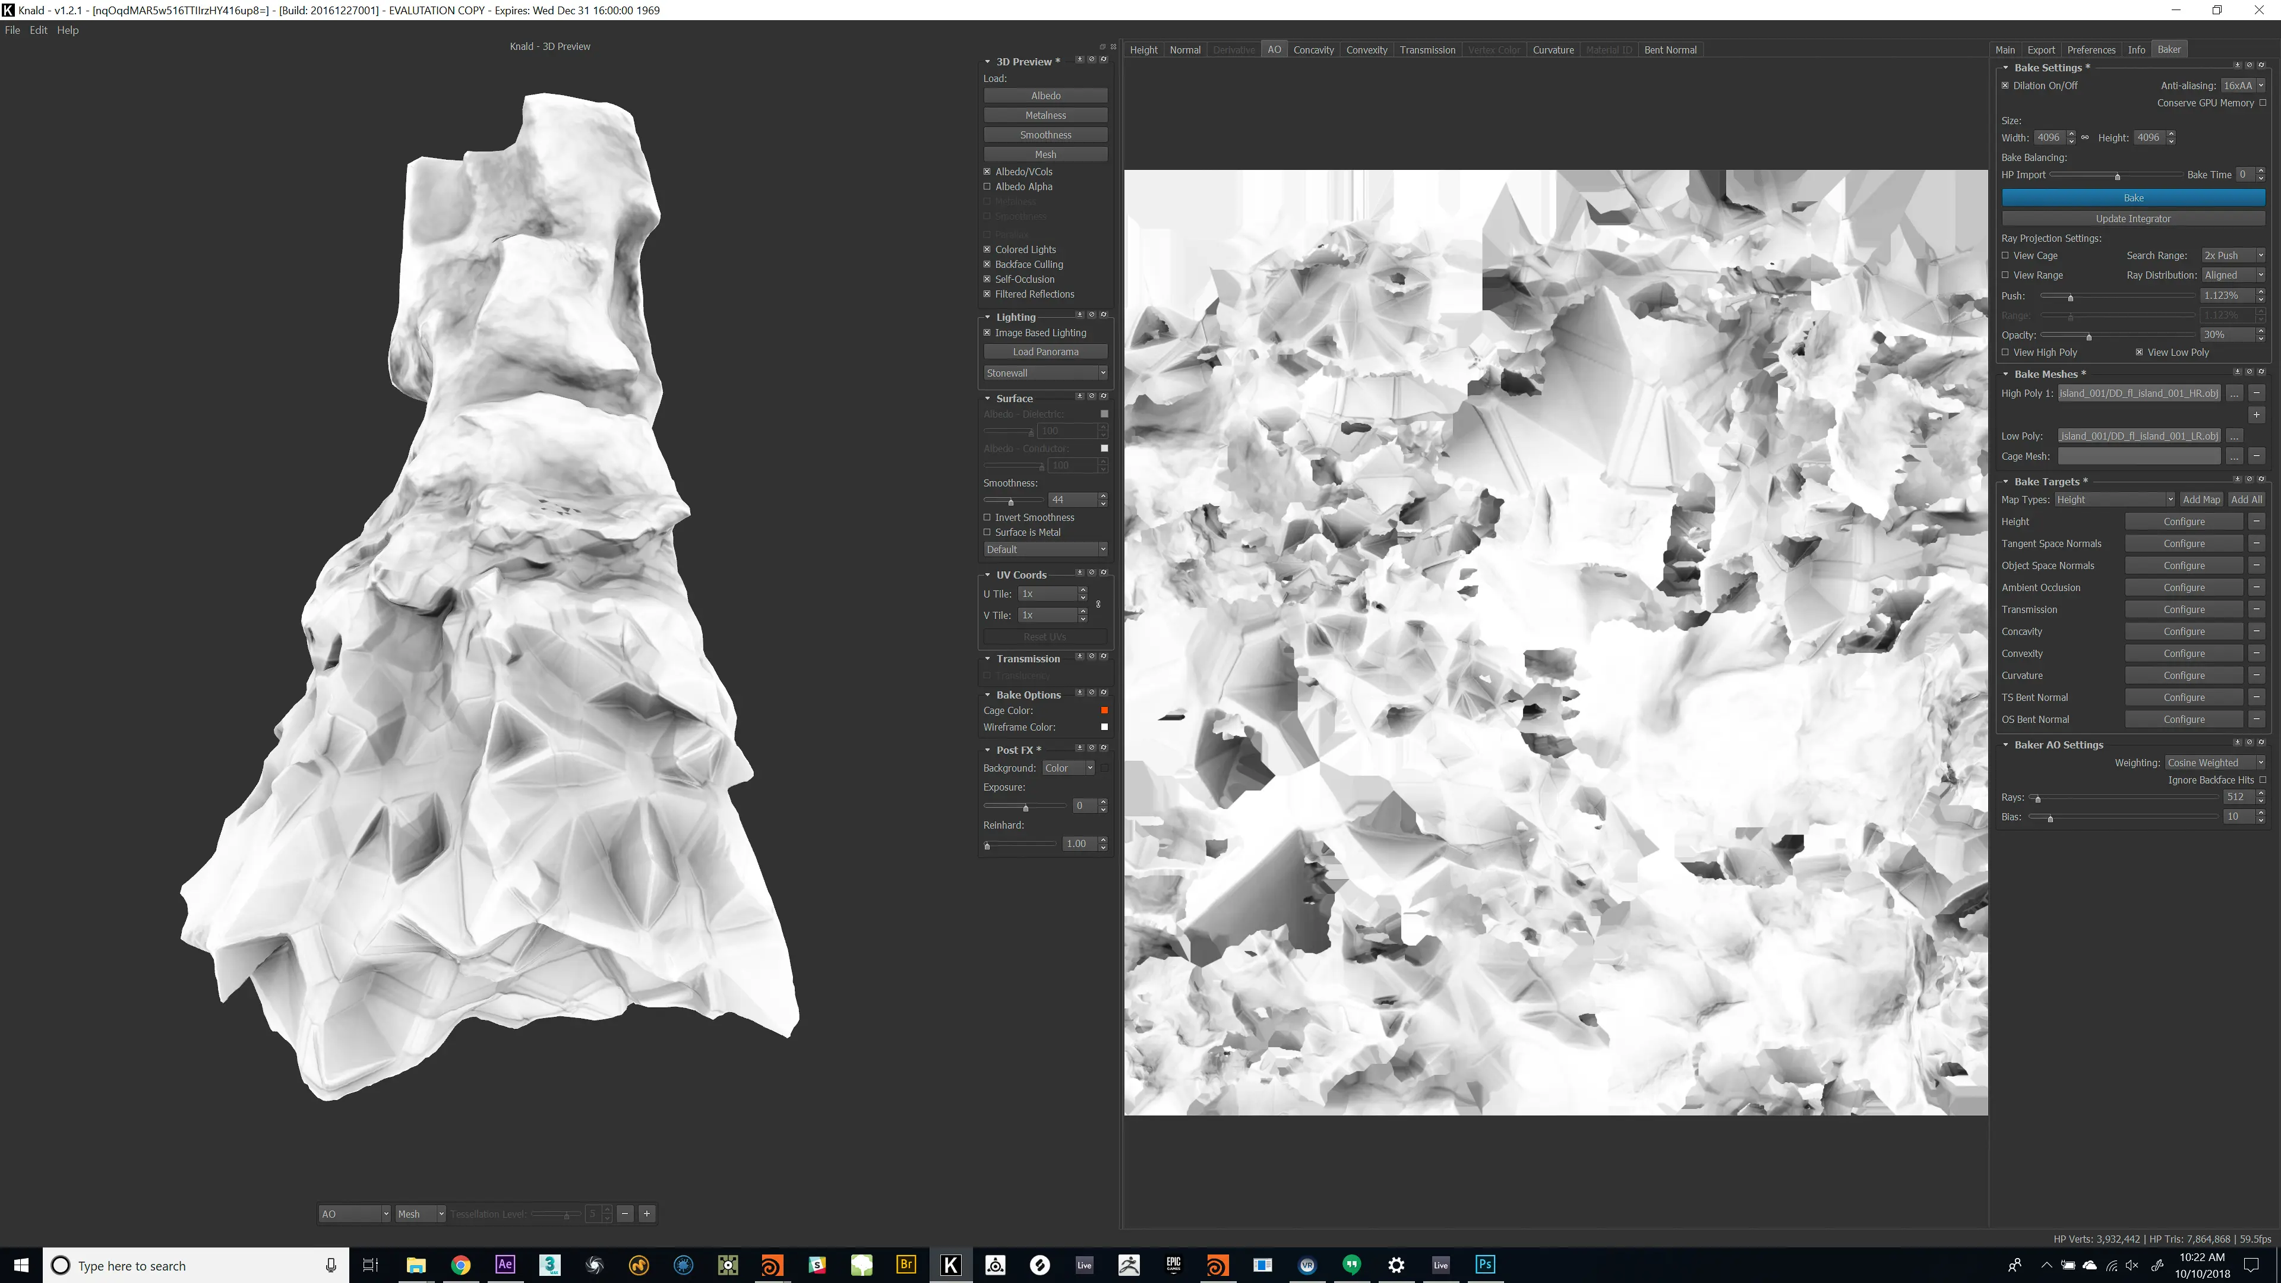This screenshot has width=2281, height=1283.
Task: Click the disable icon in UV Coords panel header
Action: 1092,573
